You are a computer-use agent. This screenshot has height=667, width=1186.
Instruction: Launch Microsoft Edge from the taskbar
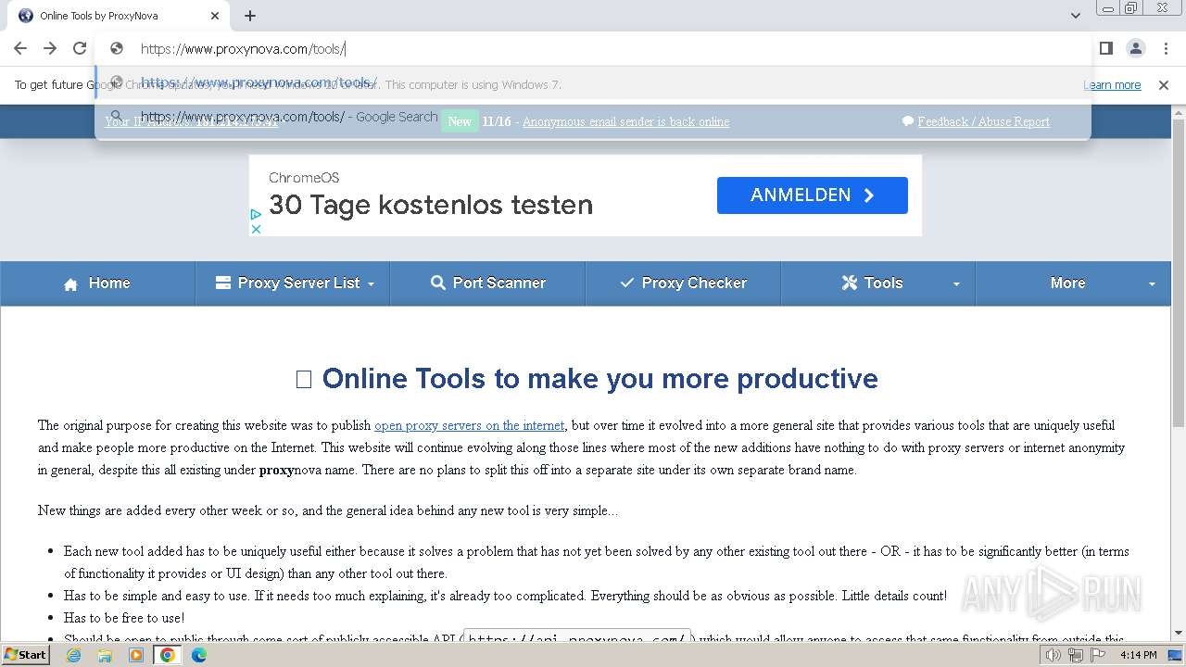point(198,655)
